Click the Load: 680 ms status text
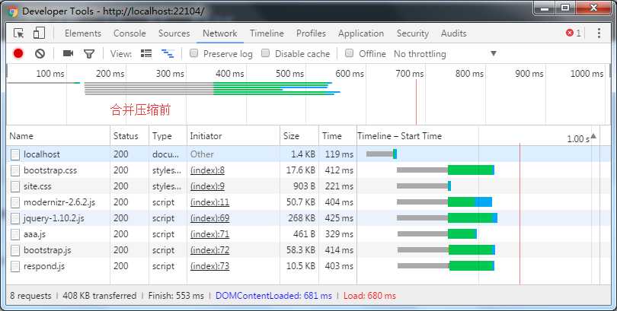617x311 pixels. [x=370, y=296]
